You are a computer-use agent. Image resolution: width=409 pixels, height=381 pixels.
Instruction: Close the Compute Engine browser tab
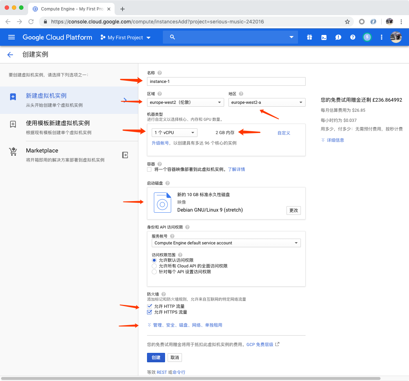[x=109, y=9]
